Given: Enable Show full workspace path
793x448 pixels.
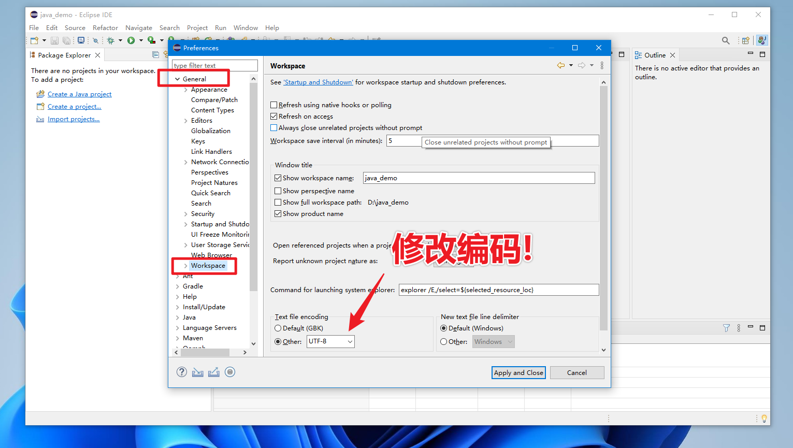Looking at the screenshot, I should coord(278,202).
